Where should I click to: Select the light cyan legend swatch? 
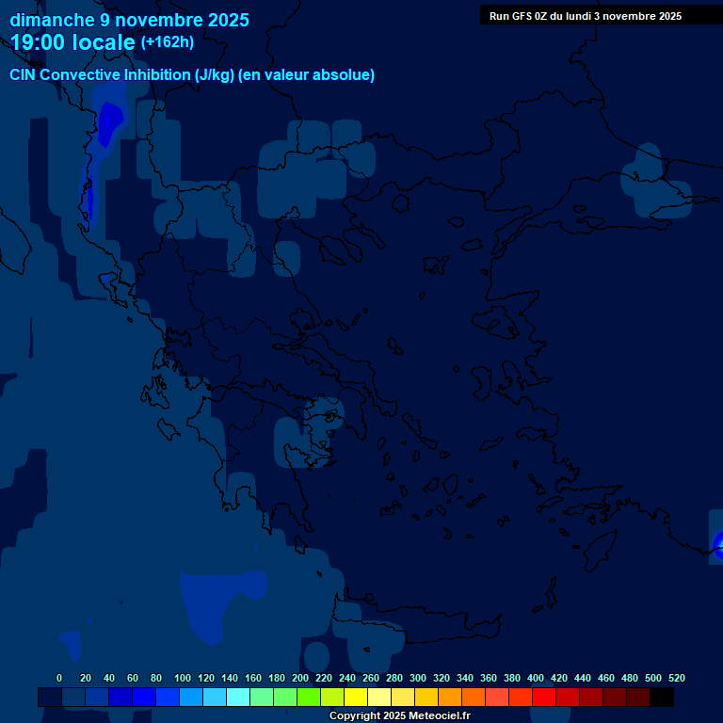(238, 698)
